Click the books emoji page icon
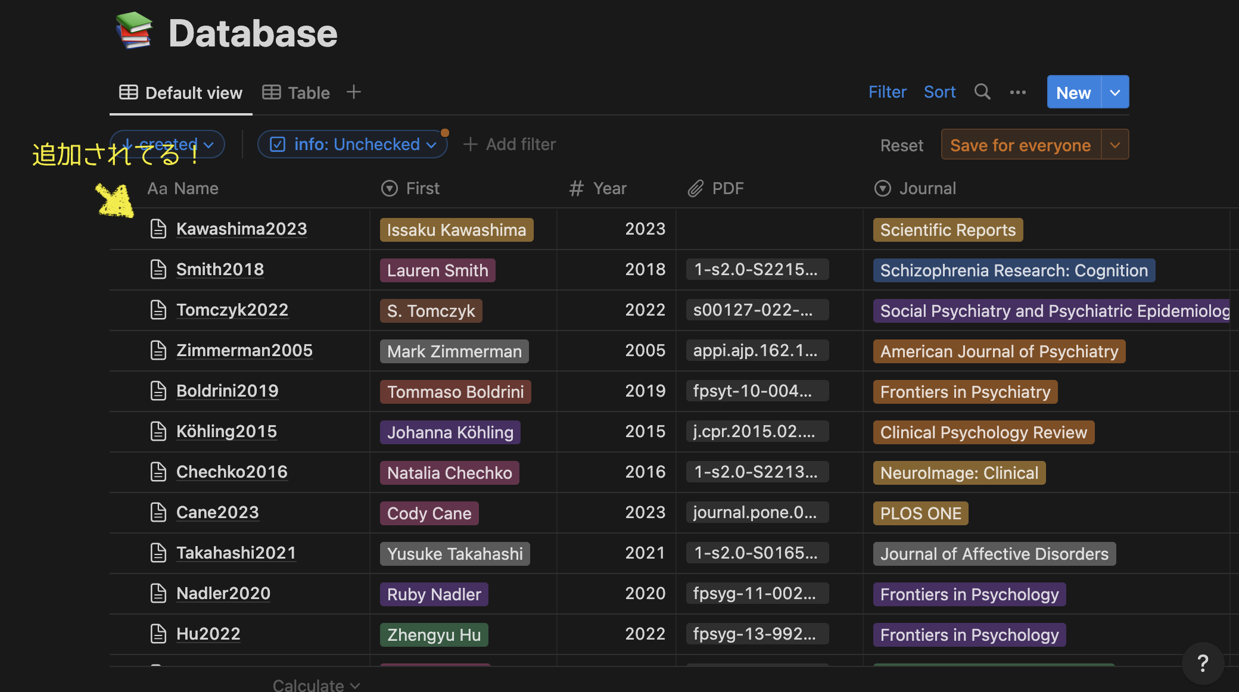Viewport: 1239px width, 692px height. point(134,32)
